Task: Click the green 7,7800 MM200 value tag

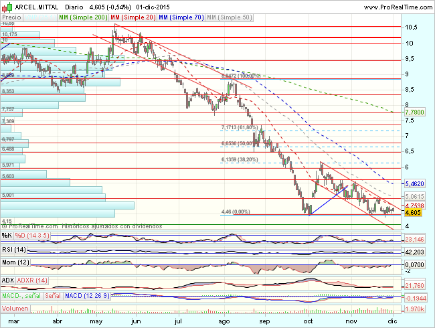Action: (414, 112)
